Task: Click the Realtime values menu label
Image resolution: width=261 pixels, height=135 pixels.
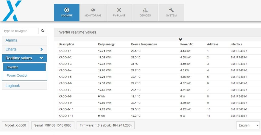Action: click(x=19, y=58)
